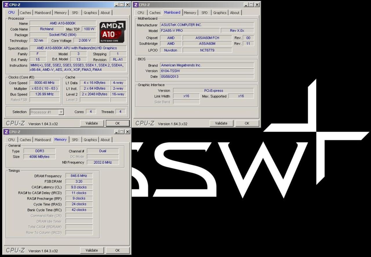The height and width of the screenshot is (257, 371).
Task: Select the Memory tab in the first window
Action: [x=61, y=12]
